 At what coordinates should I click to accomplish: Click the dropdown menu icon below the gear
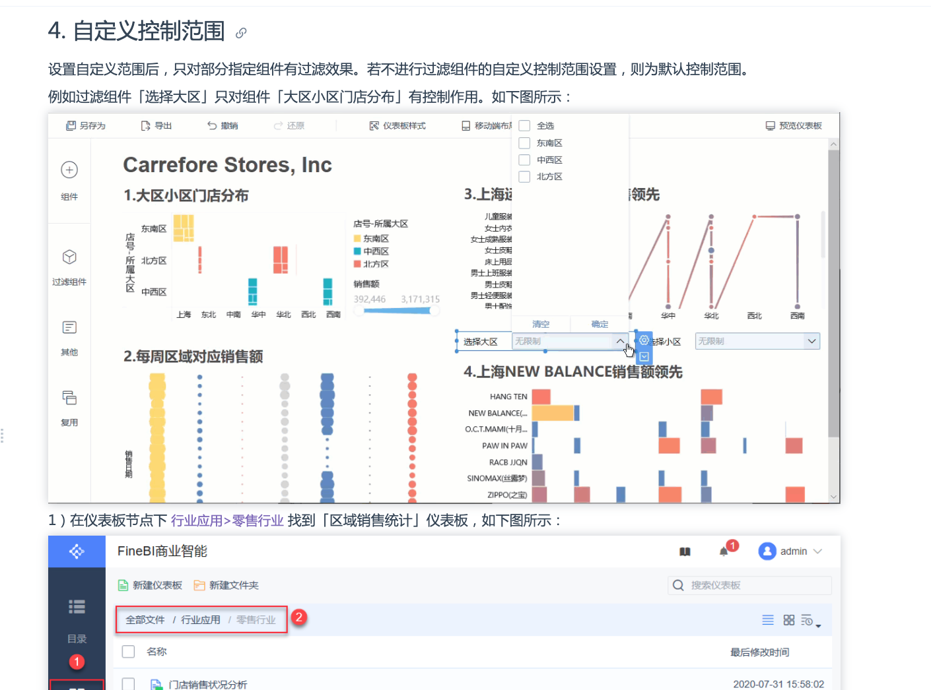(x=644, y=357)
